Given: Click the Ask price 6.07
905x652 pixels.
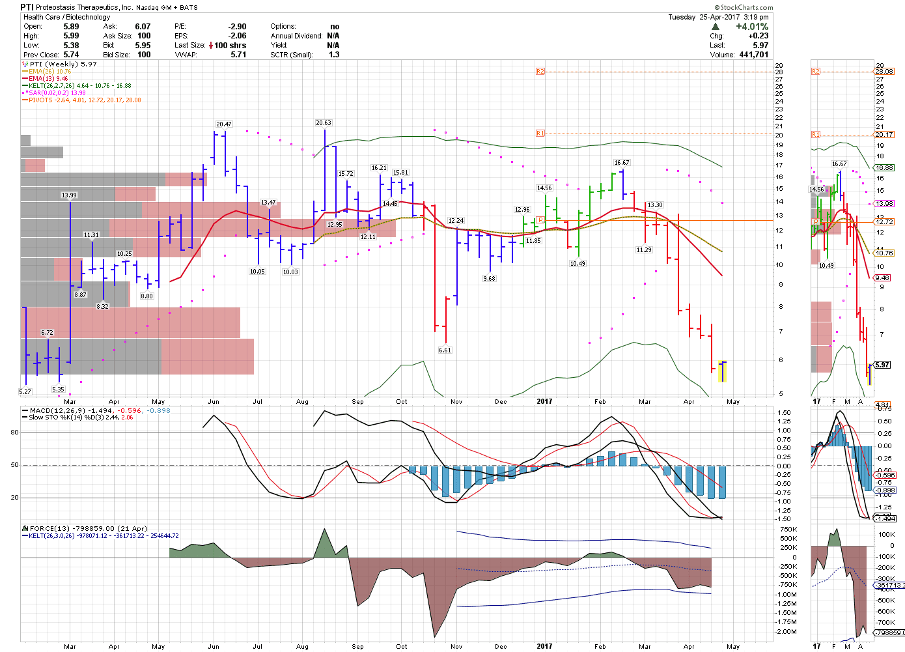Looking at the screenshot, I should click(143, 27).
